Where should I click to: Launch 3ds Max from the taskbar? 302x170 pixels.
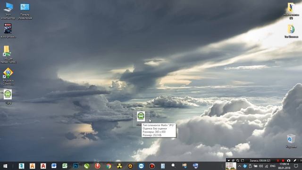21,166
